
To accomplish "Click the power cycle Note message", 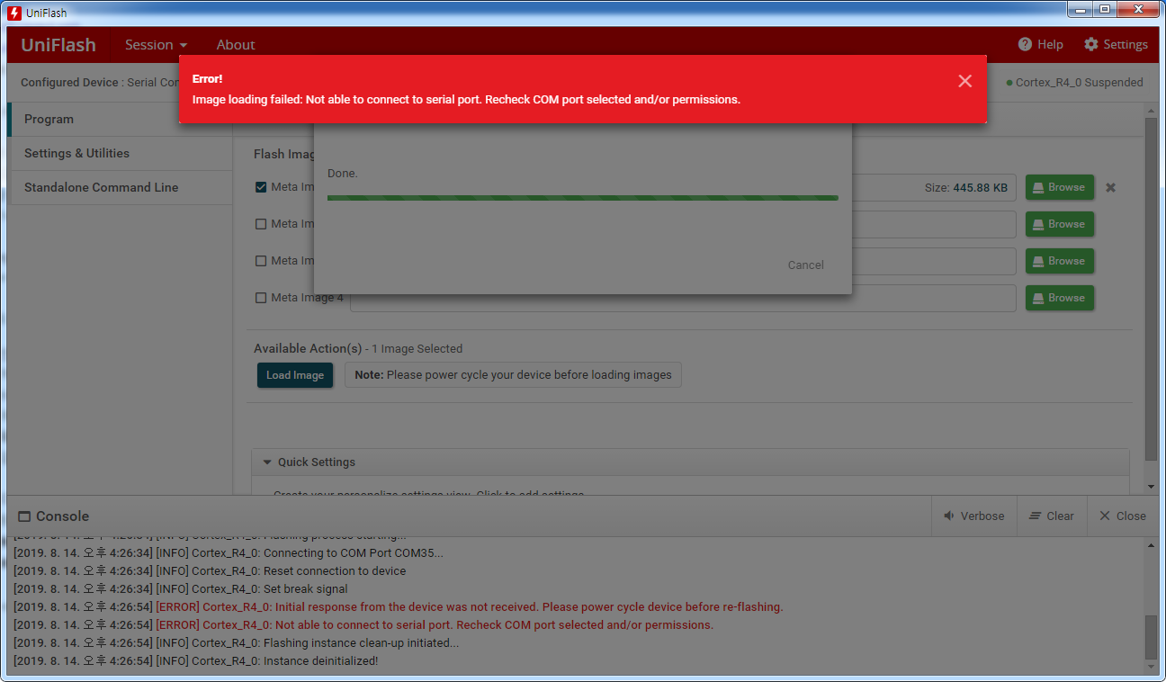I will pyautogui.click(x=513, y=375).
